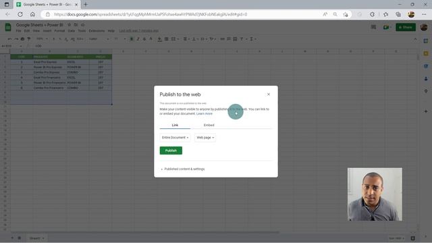The height and width of the screenshot is (243, 432).
Task: Reload the page with refresh icon
Action: 20,14
